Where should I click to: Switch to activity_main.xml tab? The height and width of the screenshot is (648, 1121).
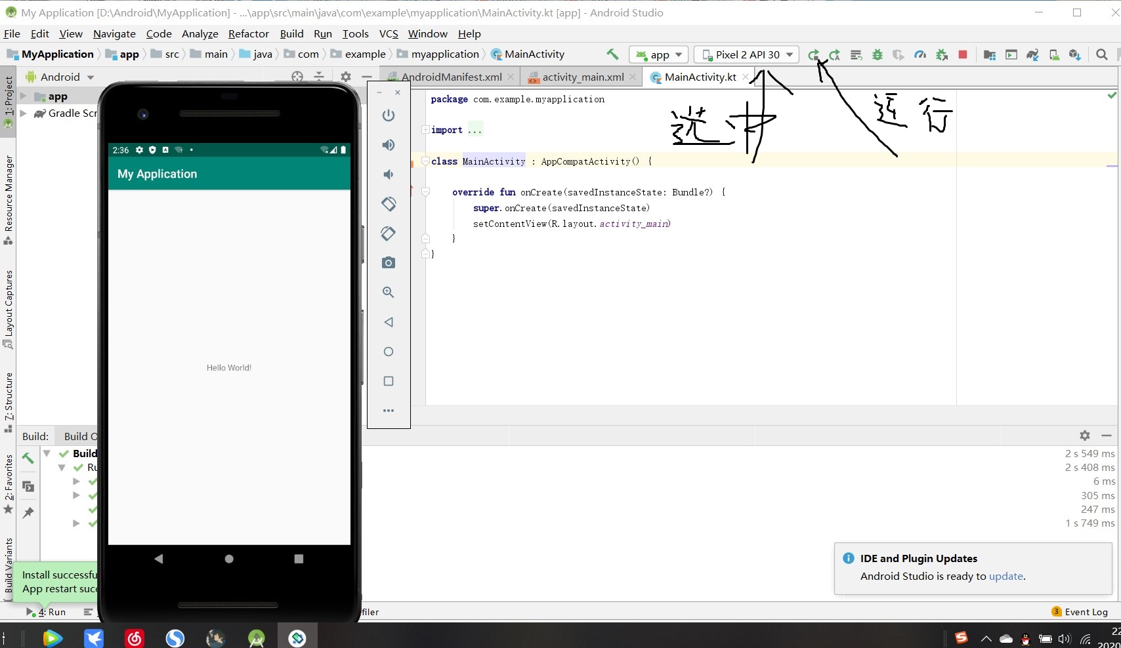[x=582, y=77]
